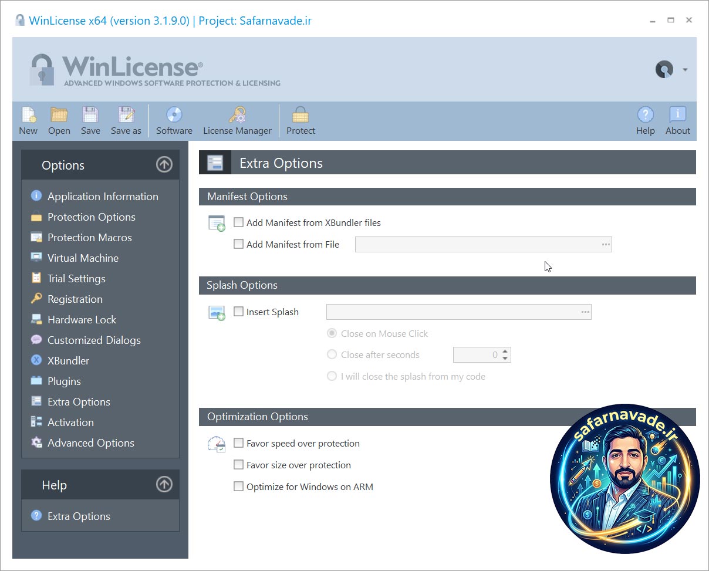
Task: Click the Extra Options icon in Options list
Action: [x=36, y=401]
